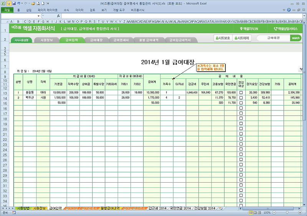The width and height of the screenshot is (307, 216).
Task: Toggle 경감대상 checkbox in row 20
Action: click(x=241, y=129)
